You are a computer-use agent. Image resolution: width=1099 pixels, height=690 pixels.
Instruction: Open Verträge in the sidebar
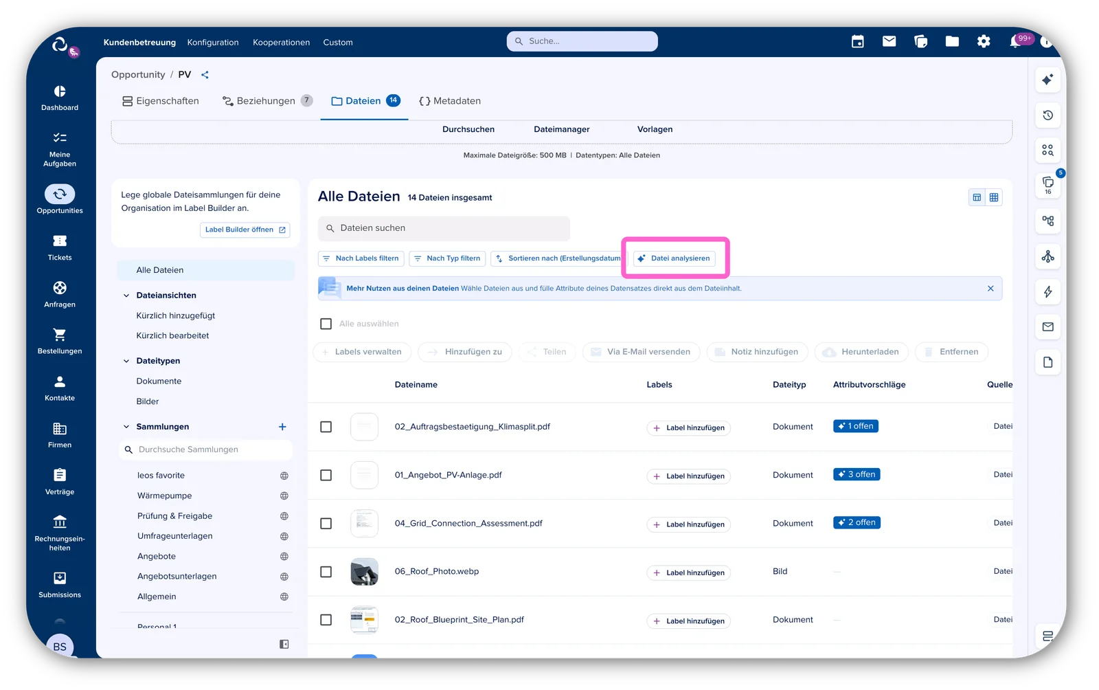point(60,481)
